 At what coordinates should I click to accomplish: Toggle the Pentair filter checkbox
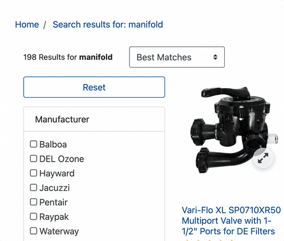[x=34, y=202]
